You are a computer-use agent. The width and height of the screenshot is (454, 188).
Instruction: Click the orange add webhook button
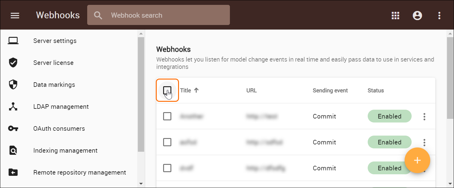[417, 160]
